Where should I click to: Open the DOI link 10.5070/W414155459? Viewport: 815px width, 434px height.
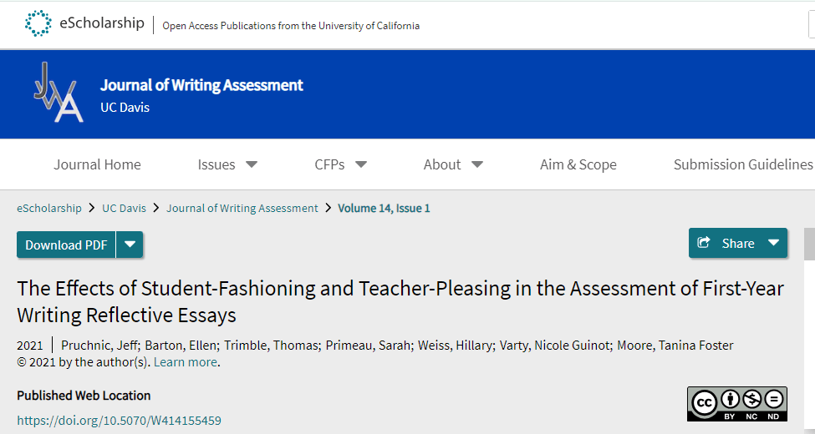point(119,420)
